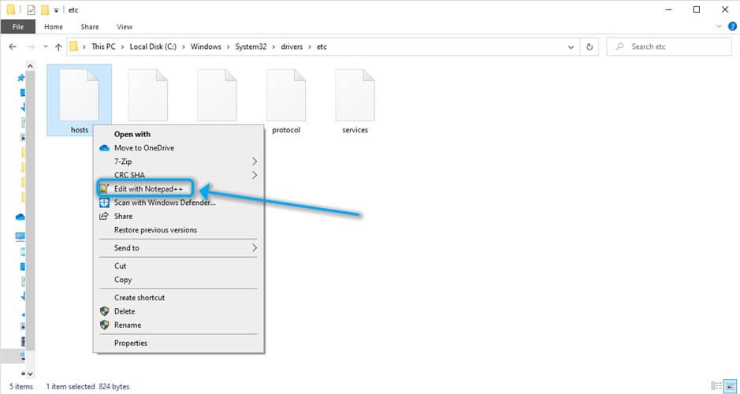Click Quick access star in sidebar
740x394 pixels.
click(x=21, y=77)
